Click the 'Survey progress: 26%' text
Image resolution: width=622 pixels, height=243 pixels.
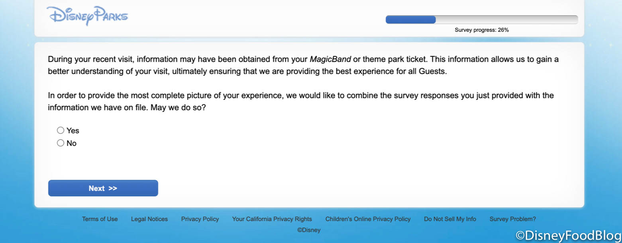pyautogui.click(x=481, y=30)
